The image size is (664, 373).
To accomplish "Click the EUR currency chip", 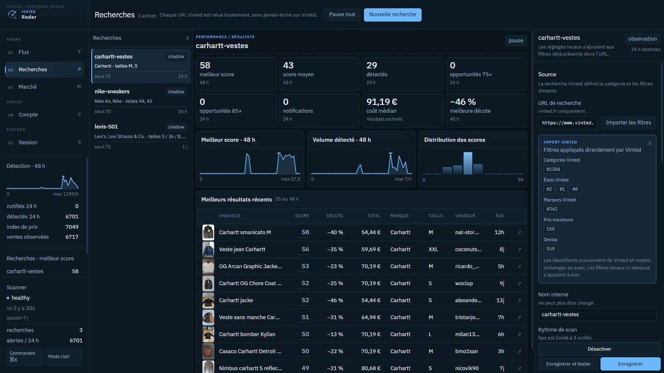I will pyautogui.click(x=550, y=249).
